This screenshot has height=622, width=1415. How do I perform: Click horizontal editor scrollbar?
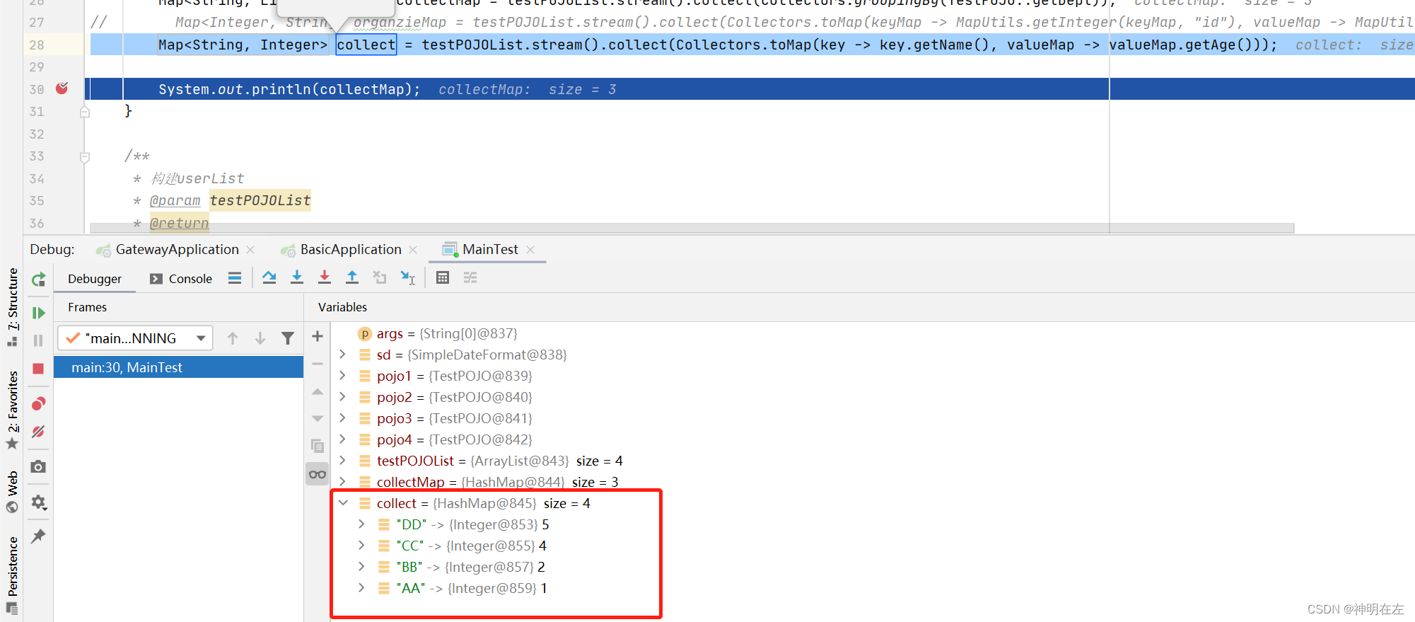click(x=692, y=228)
